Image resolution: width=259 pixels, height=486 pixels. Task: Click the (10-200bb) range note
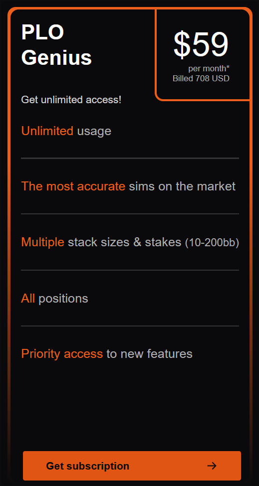212,243
